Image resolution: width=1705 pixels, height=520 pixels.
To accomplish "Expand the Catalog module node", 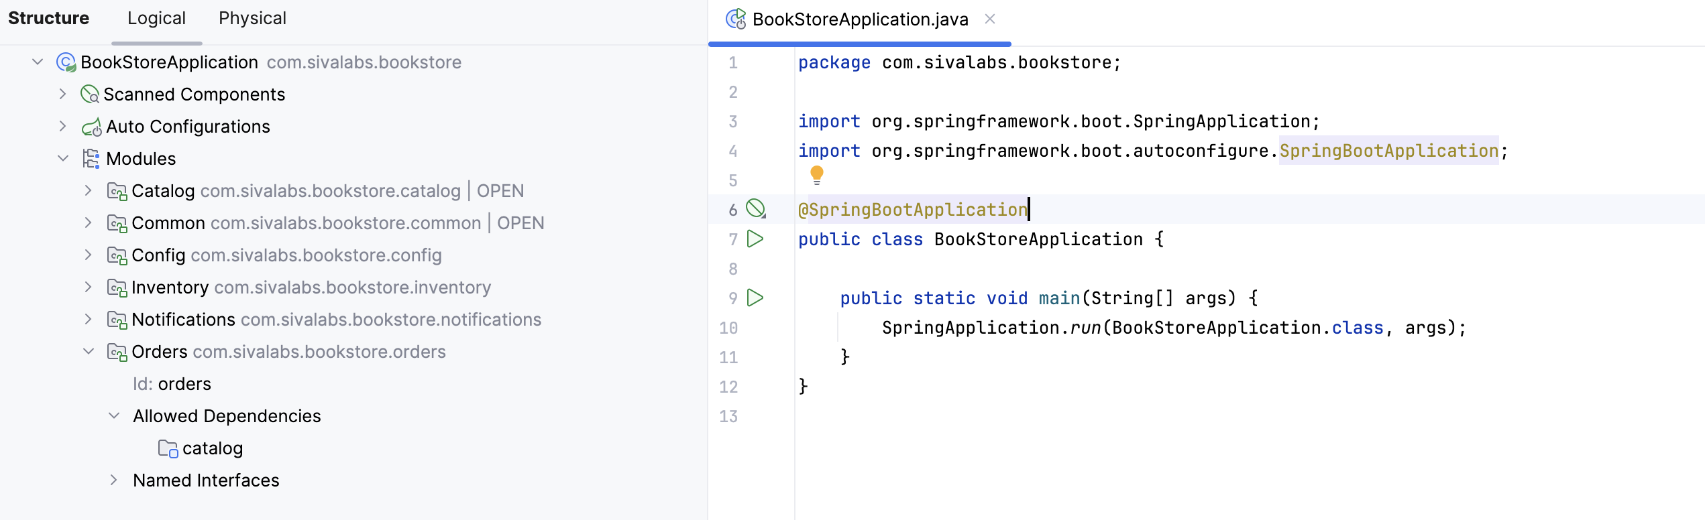I will point(88,191).
